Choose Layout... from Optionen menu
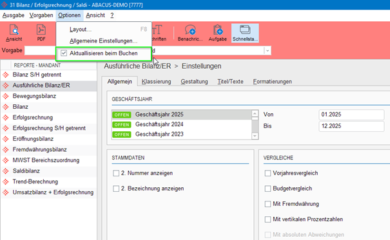 click(x=104, y=30)
